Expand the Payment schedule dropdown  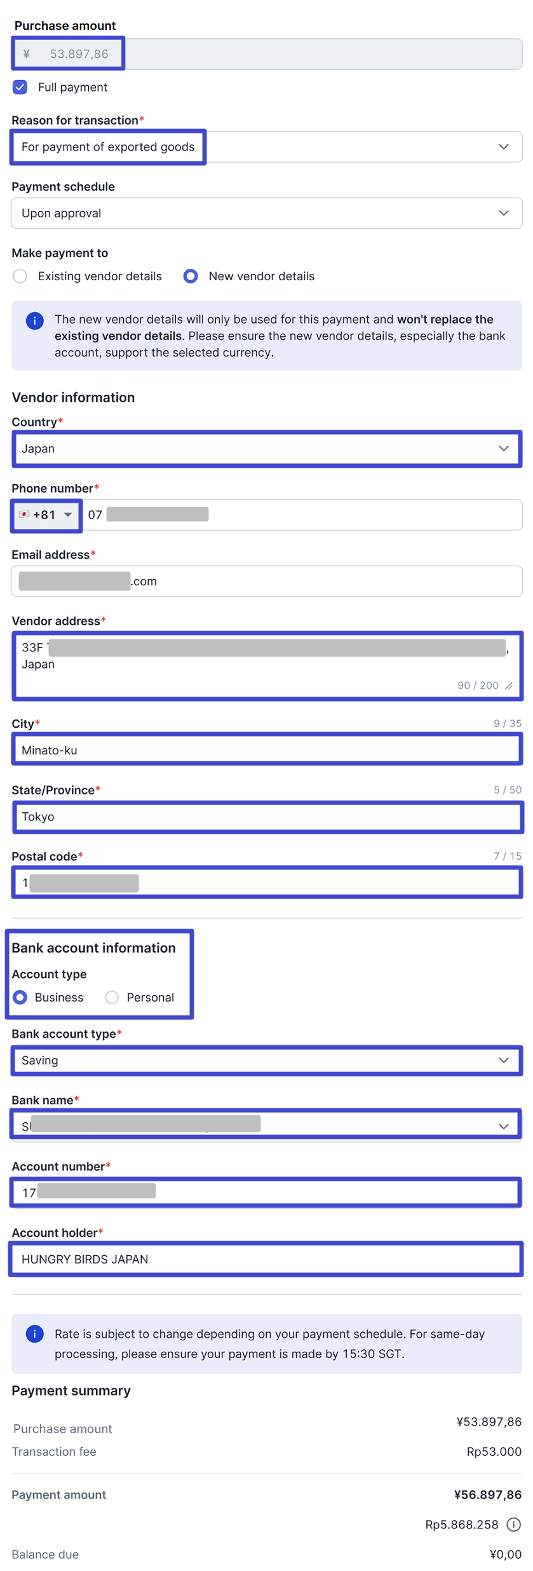[x=267, y=213]
